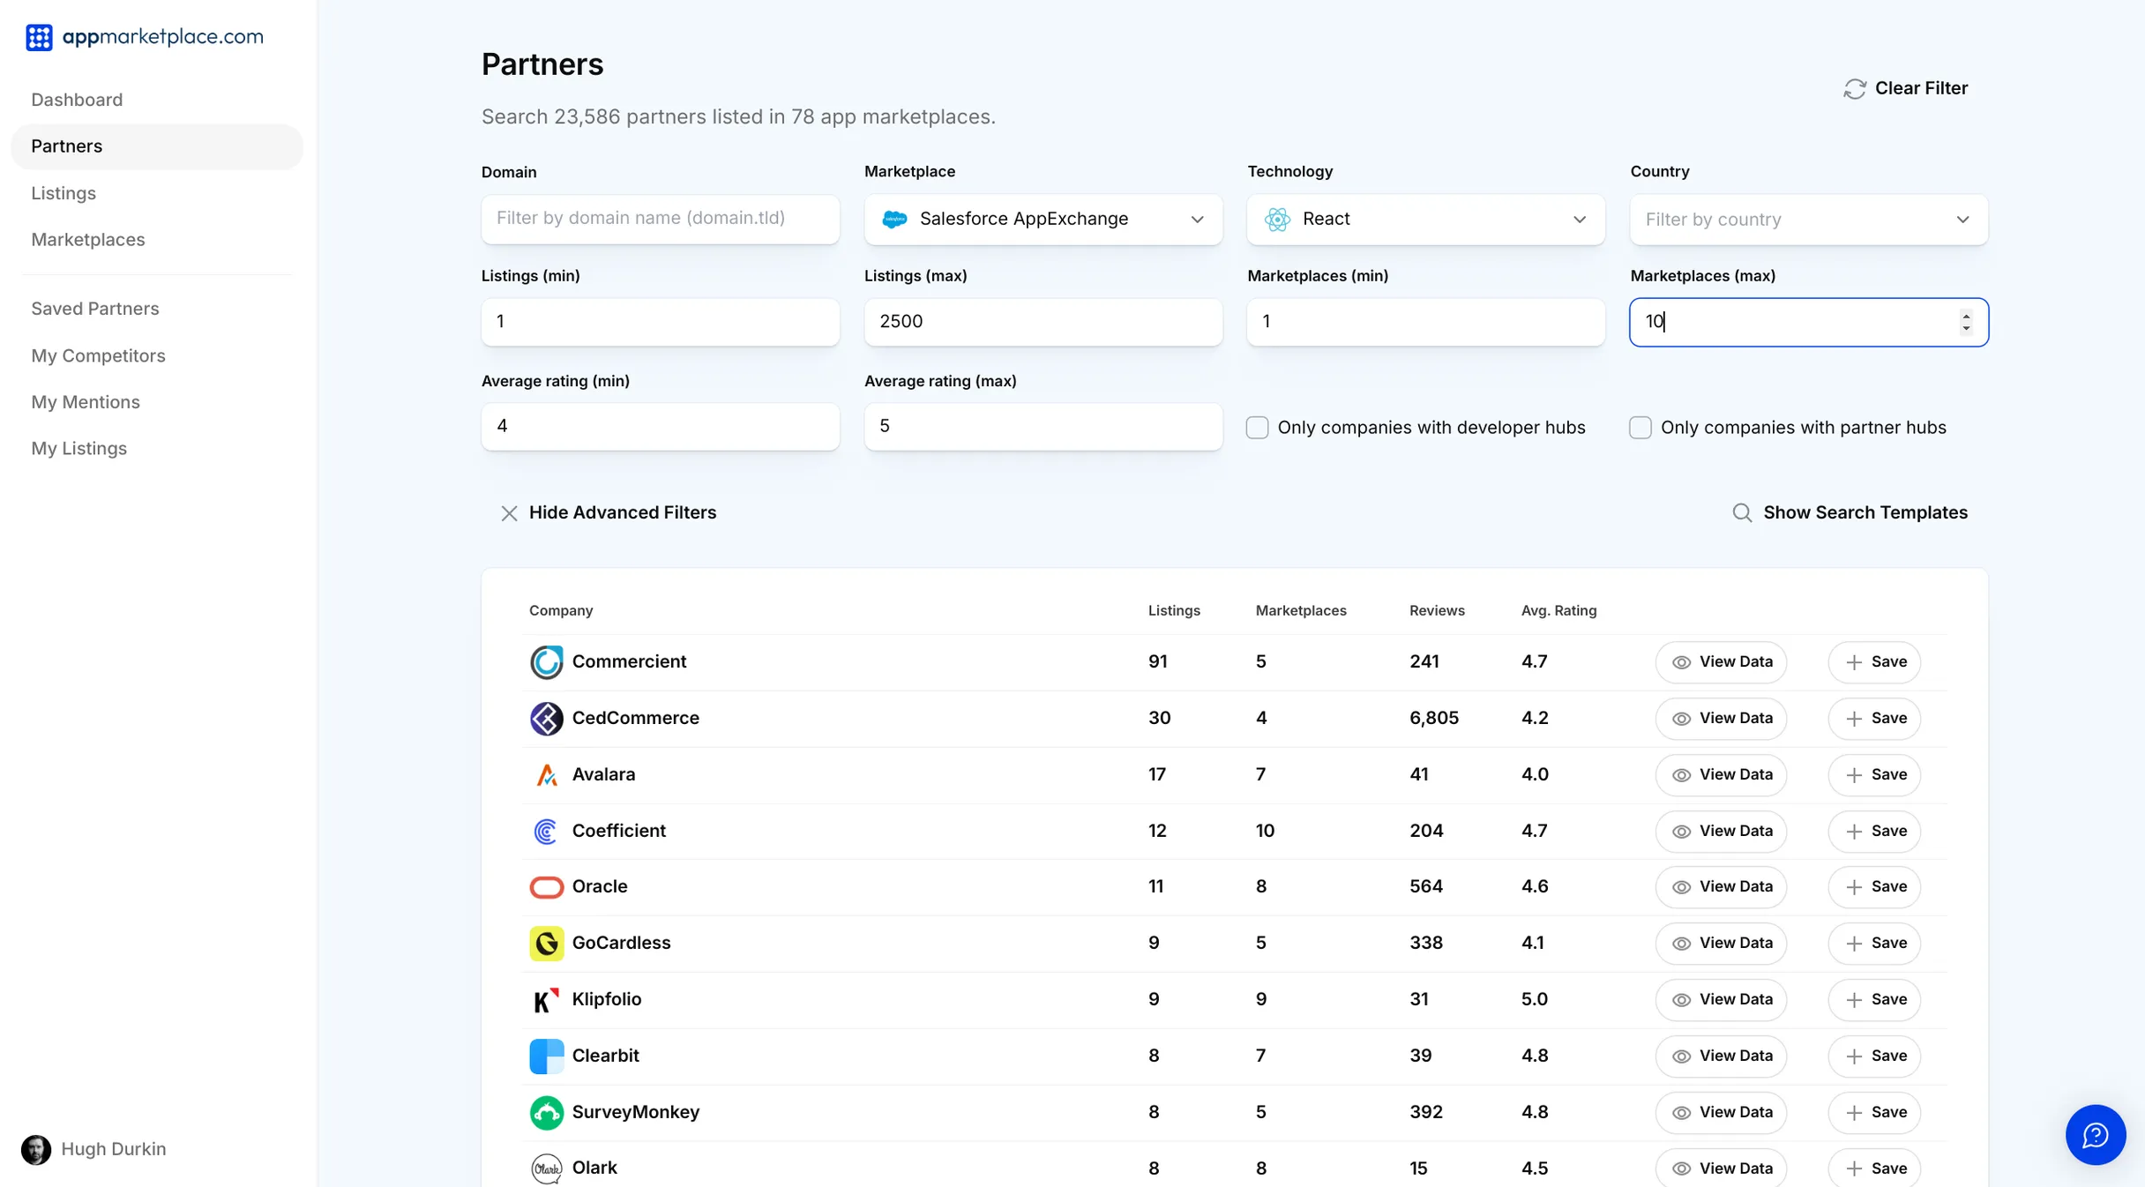Open the Marketplace dropdown showing Salesforce AppExchange
The height and width of the screenshot is (1187, 2145).
(x=1043, y=220)
